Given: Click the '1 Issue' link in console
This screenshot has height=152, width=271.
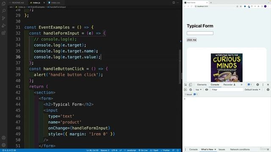Looking at the screenshot, I should coord(191,95).
